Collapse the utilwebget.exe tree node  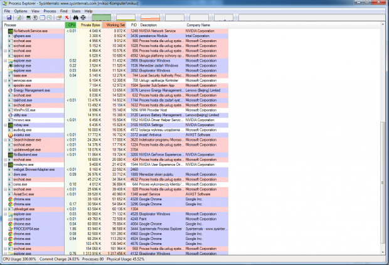(x=5, y=209)
